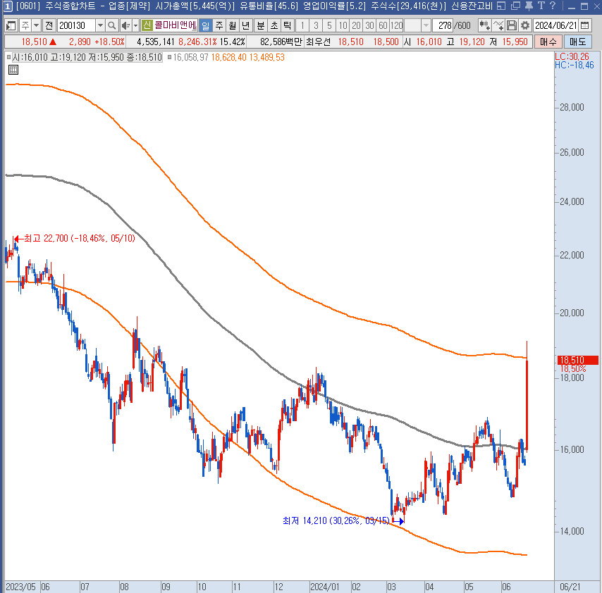This screenshot has width=602, height=593.
Task: Switch to 주 (weekly) chart period
Action: click(219, 25)
